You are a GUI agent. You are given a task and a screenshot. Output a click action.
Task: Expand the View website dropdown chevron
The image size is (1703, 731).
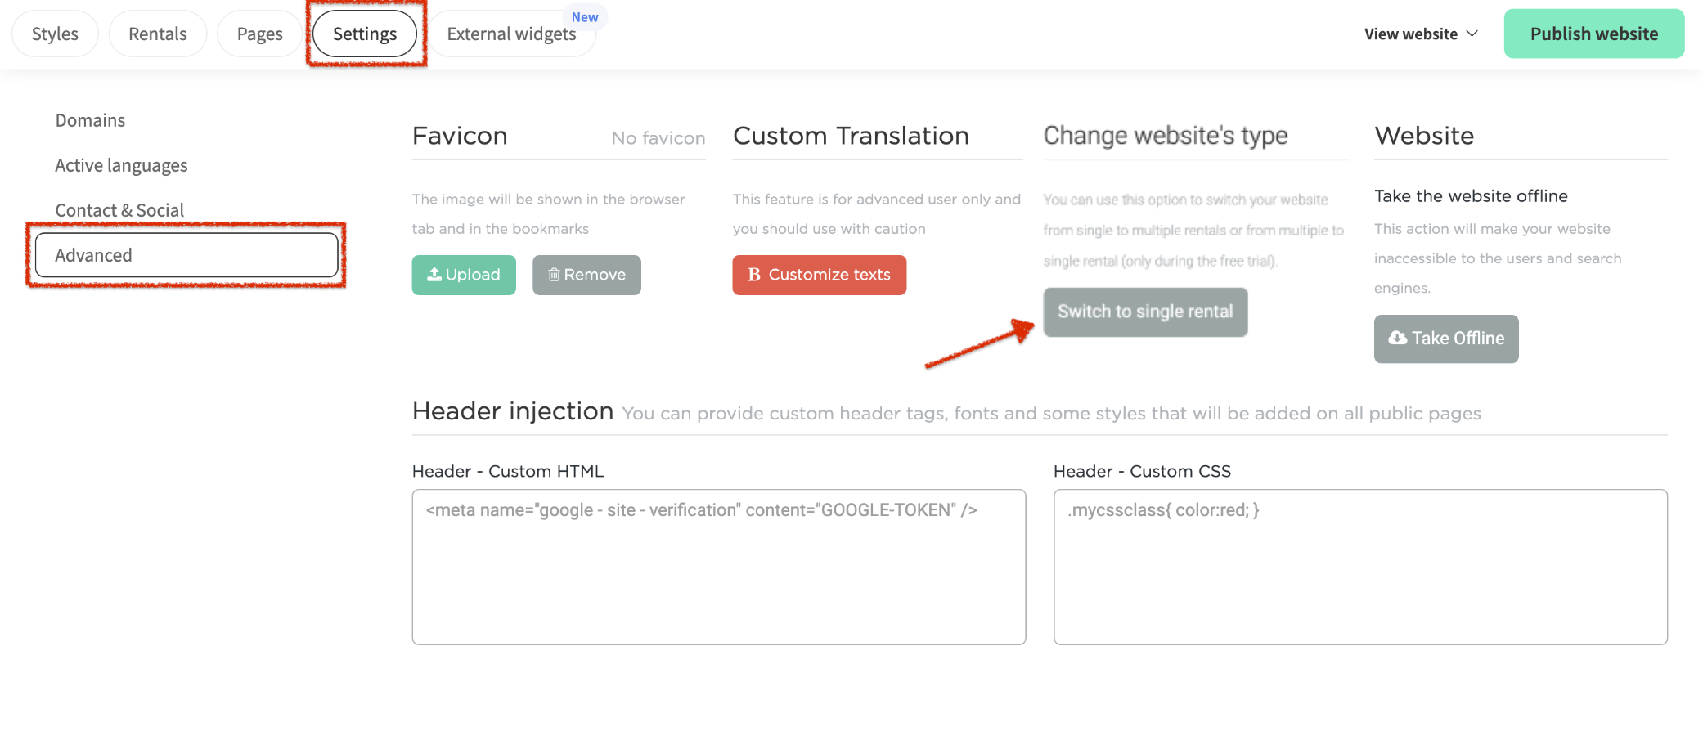pyautogui.click(x=1472, y=34)
